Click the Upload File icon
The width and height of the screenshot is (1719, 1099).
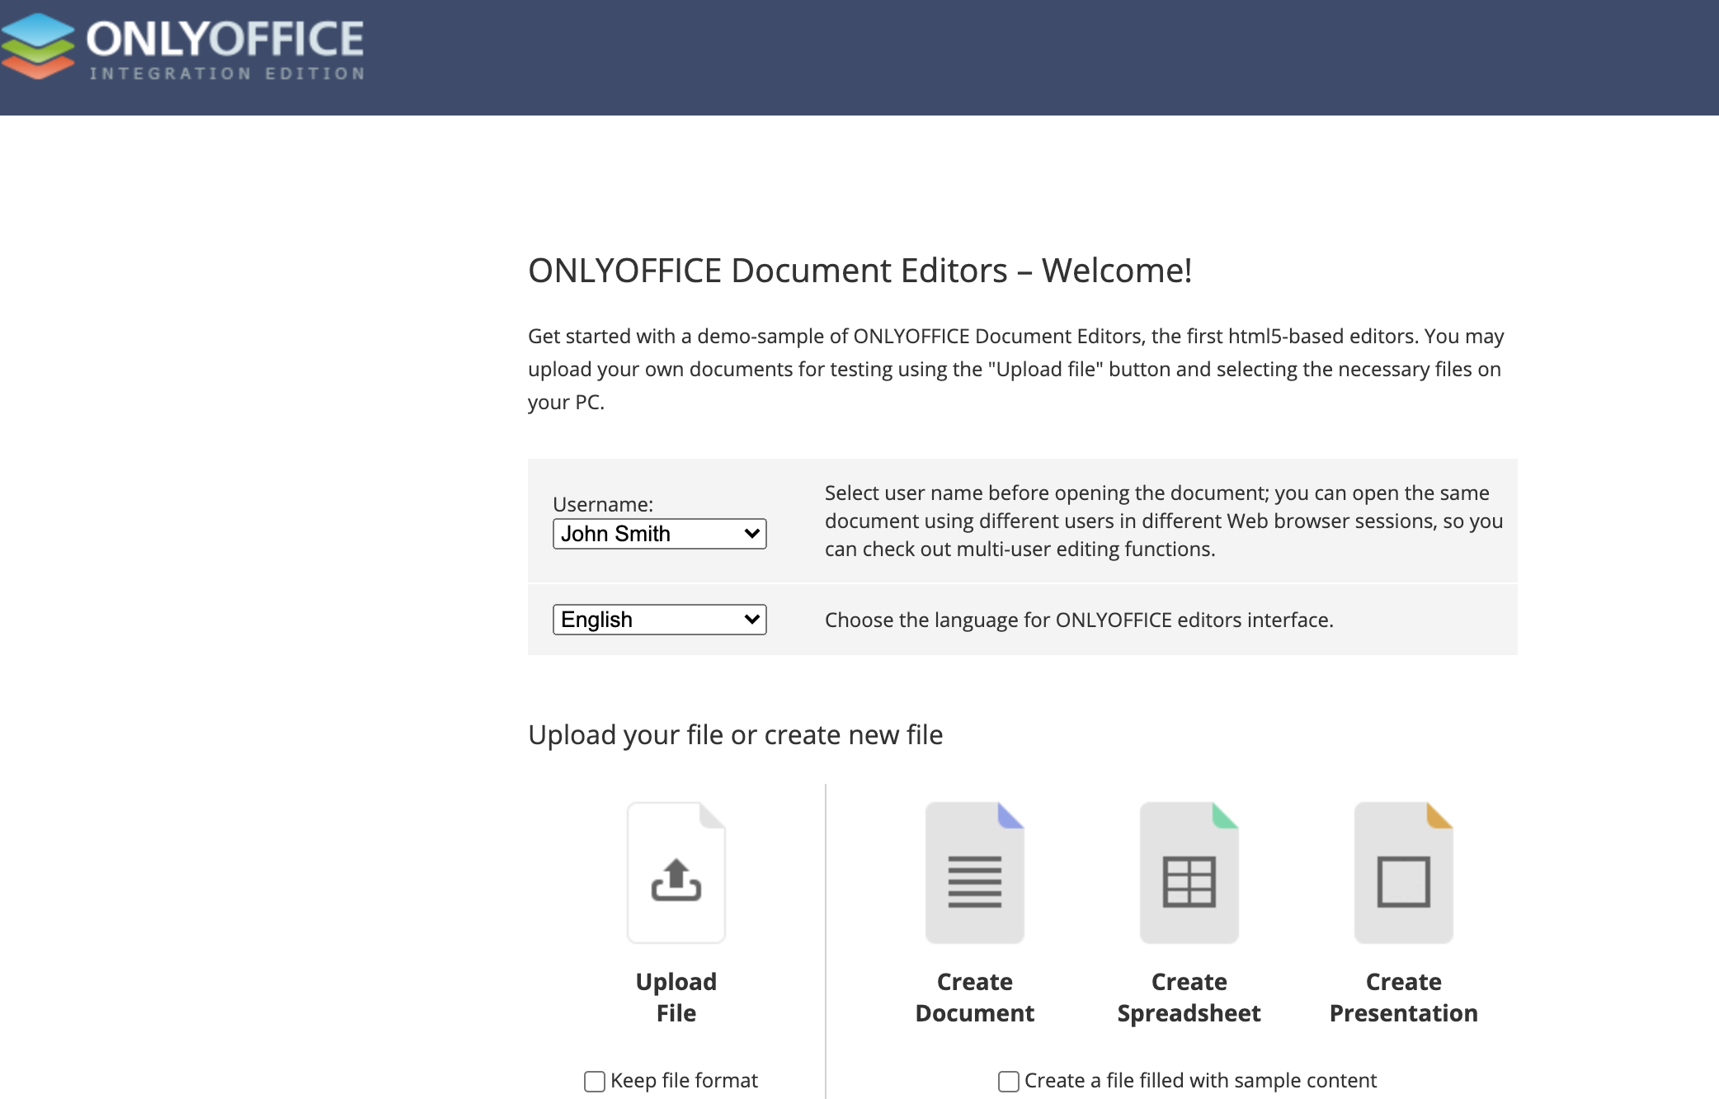click(676, 871)
